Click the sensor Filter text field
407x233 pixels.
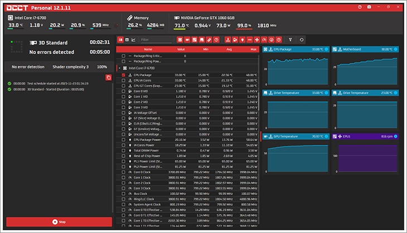click(x=156, y=40)
